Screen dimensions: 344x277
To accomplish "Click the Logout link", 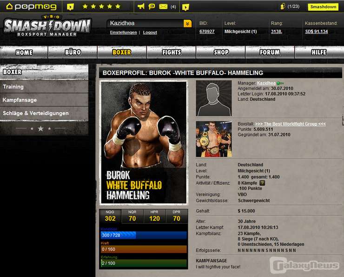I will coord(150,32).
